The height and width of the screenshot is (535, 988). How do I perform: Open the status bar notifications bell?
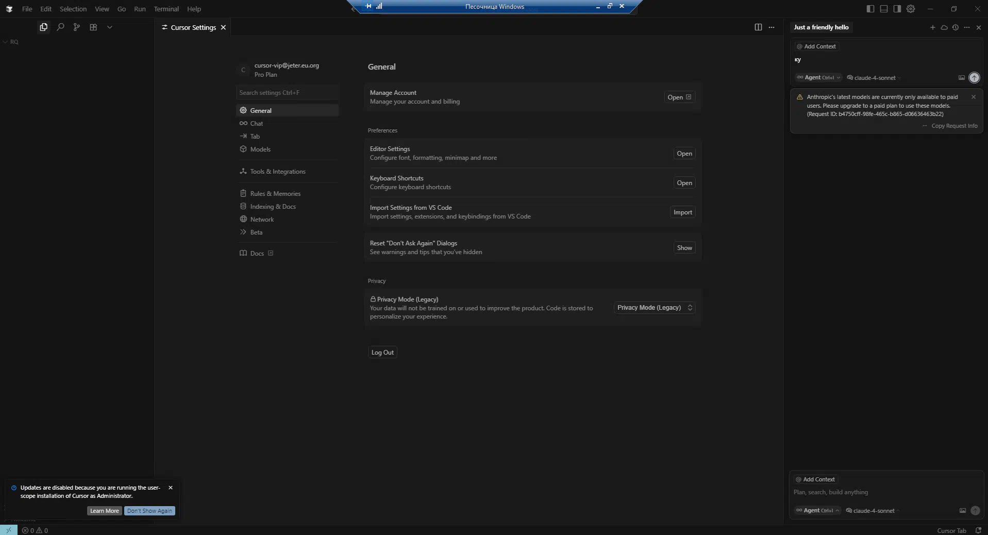point(978,530)
